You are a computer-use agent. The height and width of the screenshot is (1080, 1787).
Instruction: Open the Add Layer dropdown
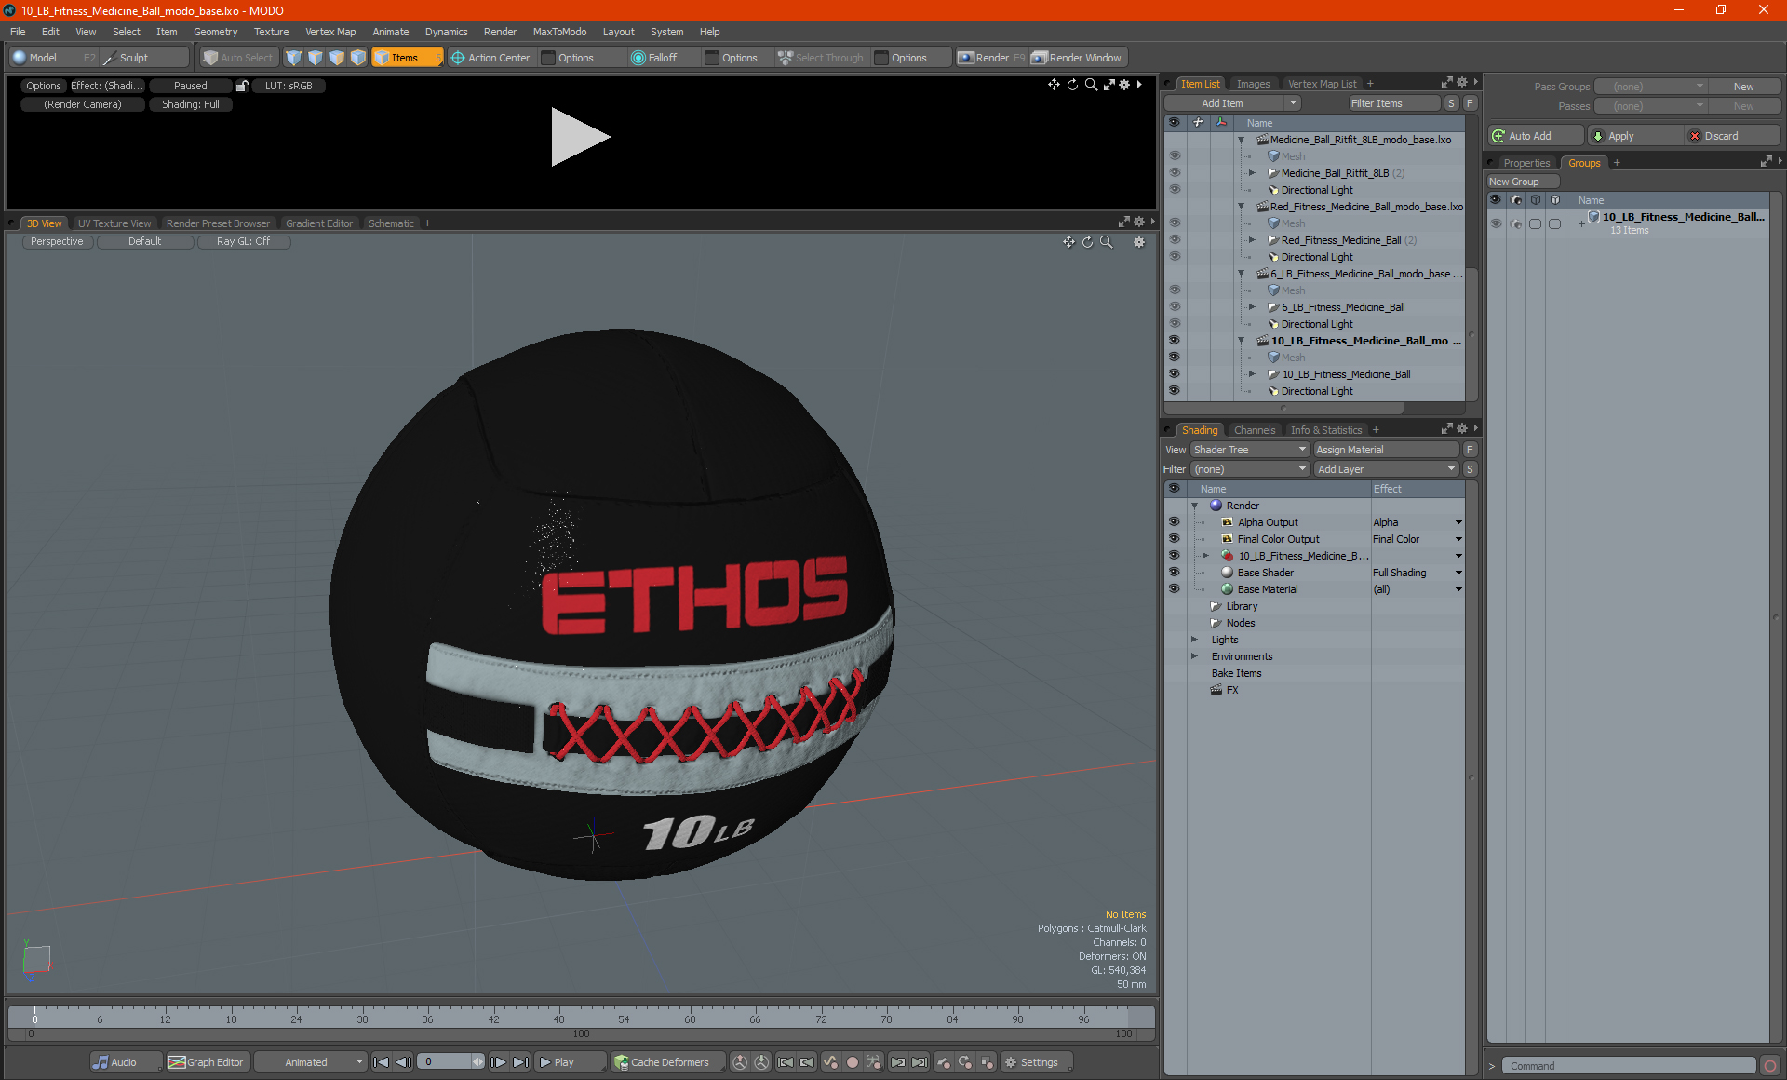point(1386,469)
